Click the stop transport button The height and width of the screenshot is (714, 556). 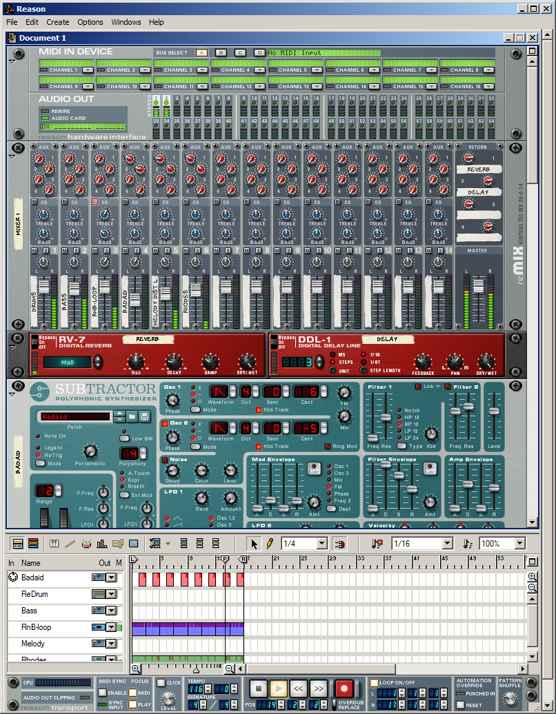click(259, 688)
